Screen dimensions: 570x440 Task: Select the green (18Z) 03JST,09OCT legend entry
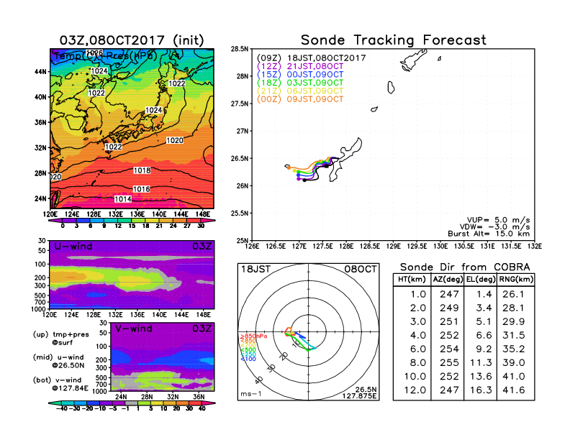coord(300,83)
